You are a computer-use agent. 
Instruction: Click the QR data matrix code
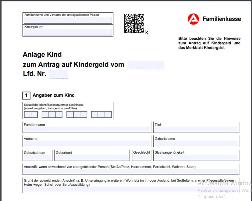pos(134,23)
